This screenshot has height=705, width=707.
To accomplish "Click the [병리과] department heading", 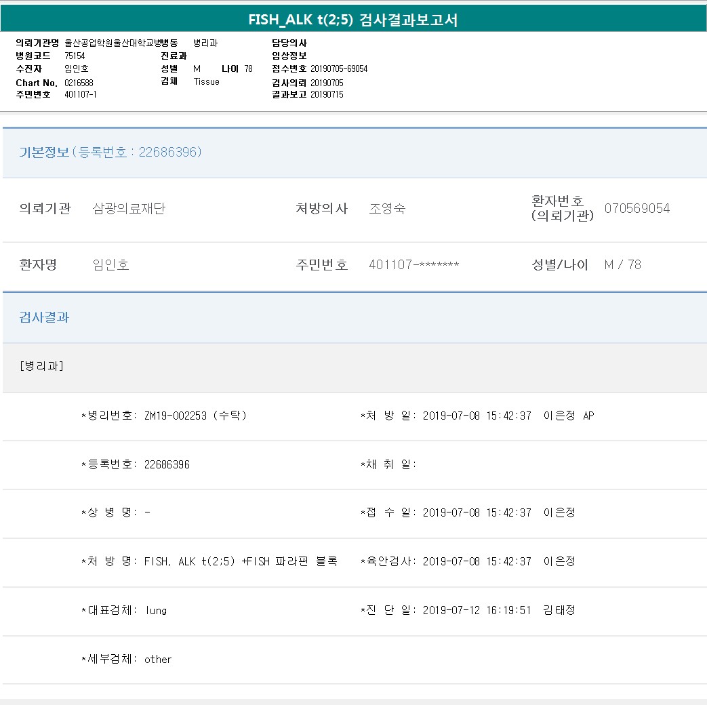I will point(42,366).
